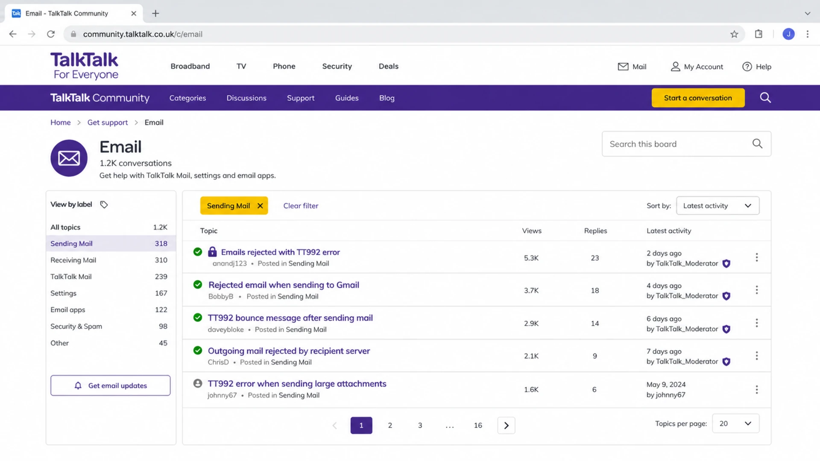This screenshot has width=820, height=461.
Task: Click solved checkmark on Outgoing mail rejected topic
Action: (x=197, y=350)
